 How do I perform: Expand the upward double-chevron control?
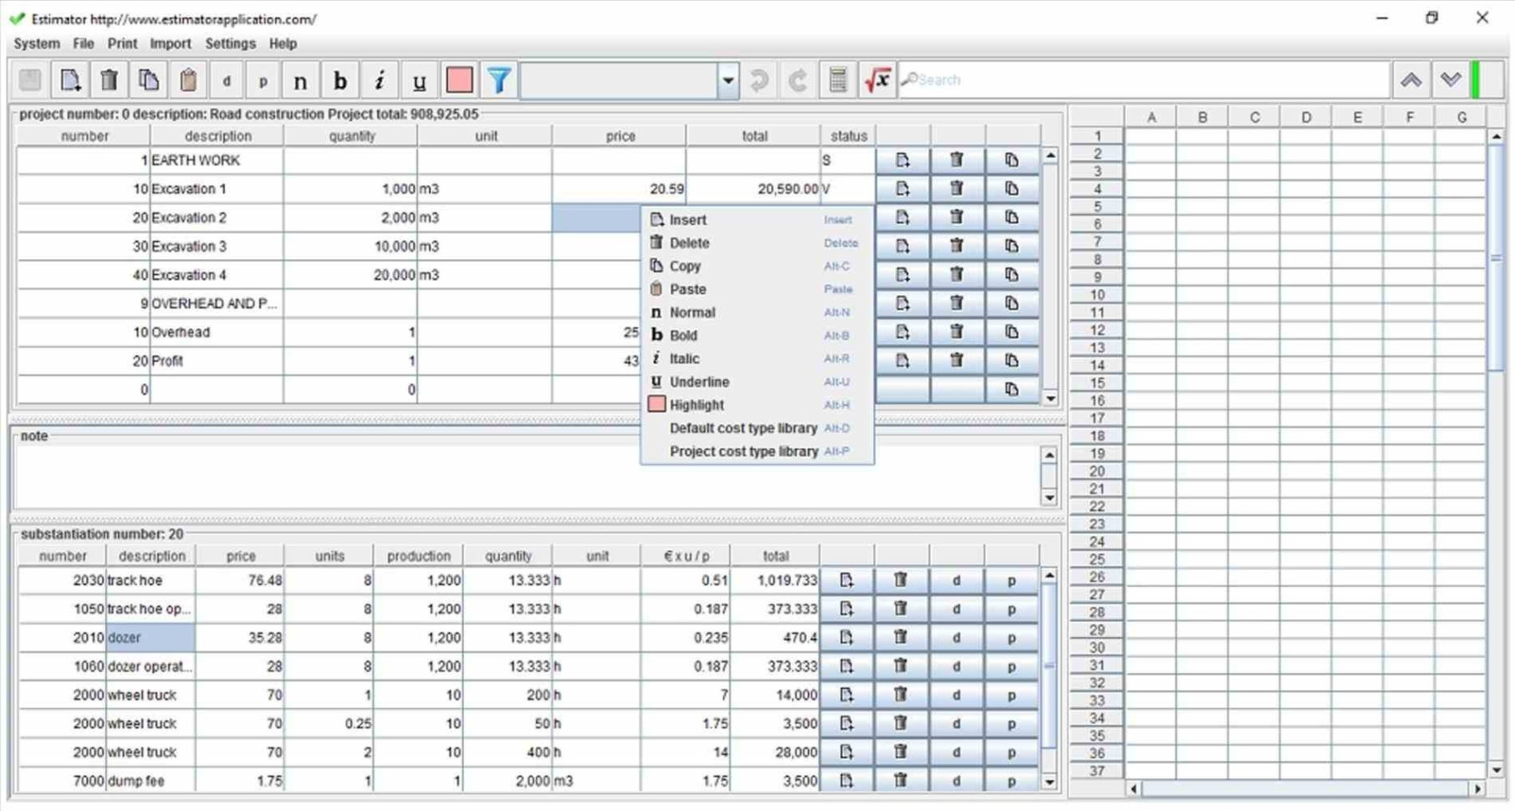point(1411,79)
